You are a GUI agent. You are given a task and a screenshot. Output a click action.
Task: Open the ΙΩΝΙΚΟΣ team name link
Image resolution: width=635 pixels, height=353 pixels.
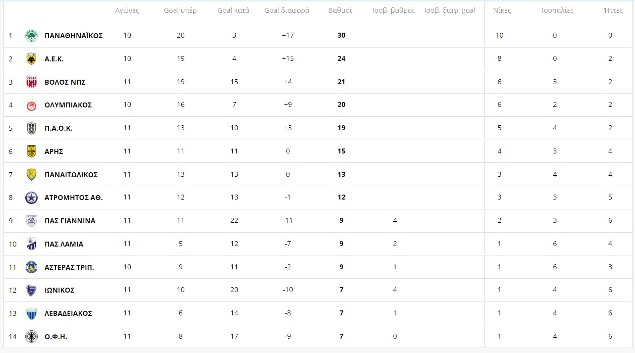point(59,290)
